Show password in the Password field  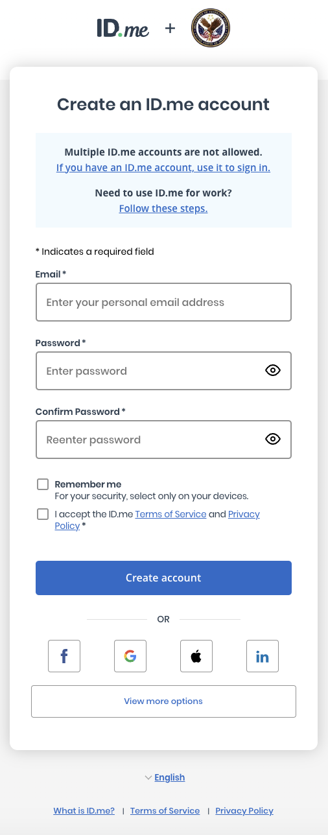click(x=273, y=371)
